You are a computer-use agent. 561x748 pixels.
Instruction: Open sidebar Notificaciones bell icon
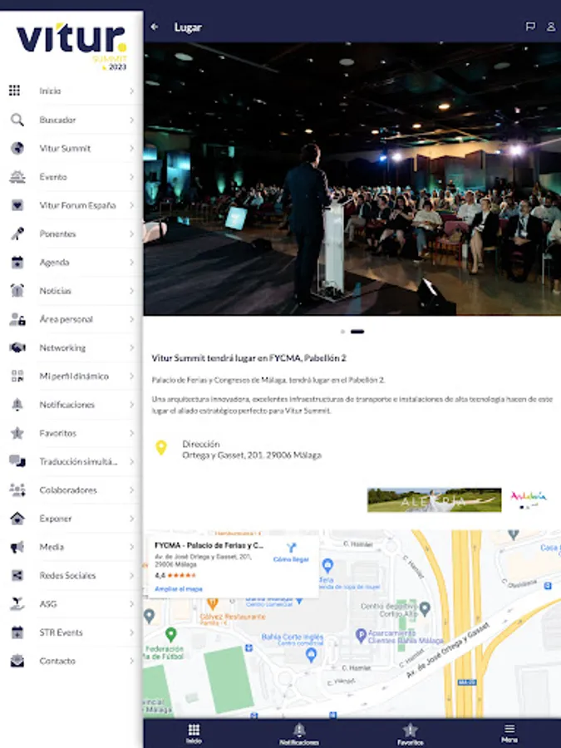pos(17,405)
